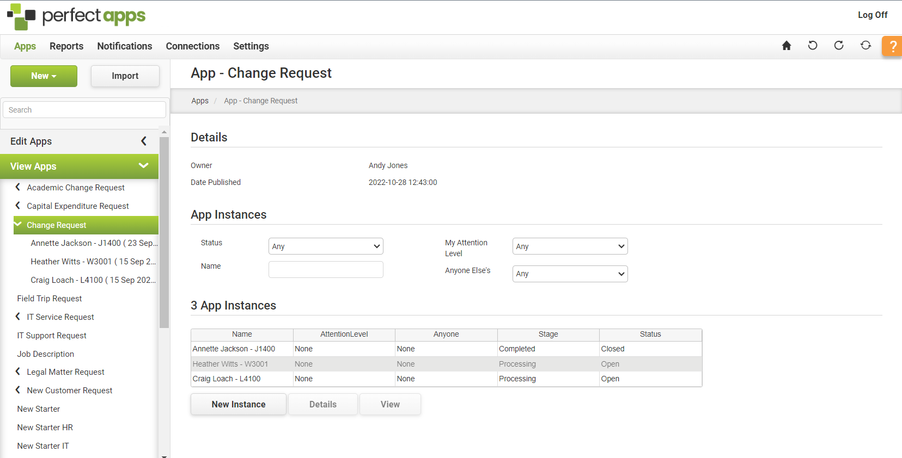
Task: Click the View button
Action: 390,404
